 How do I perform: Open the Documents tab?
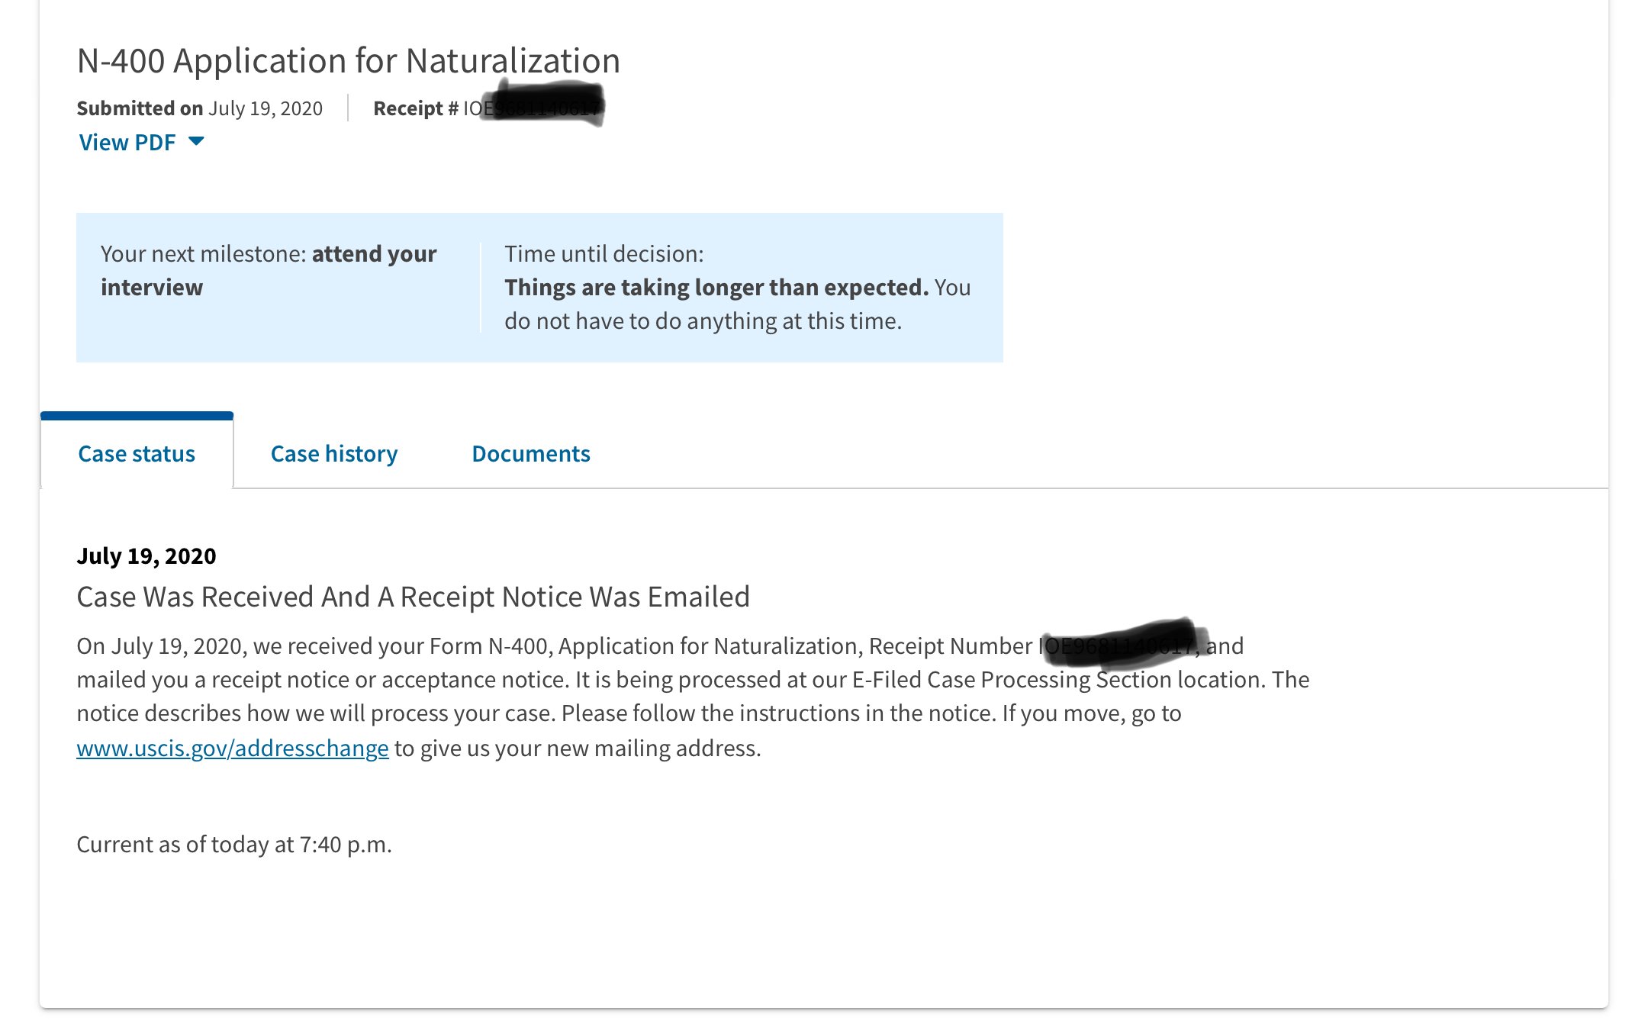click(x=531, y=454)
